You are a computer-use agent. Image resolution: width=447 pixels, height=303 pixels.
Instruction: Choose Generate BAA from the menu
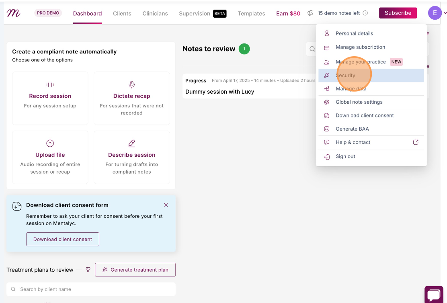point(371,129)
